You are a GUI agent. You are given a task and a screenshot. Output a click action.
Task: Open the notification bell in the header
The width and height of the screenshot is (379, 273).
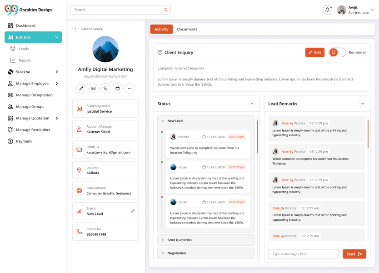coord(327,10)
